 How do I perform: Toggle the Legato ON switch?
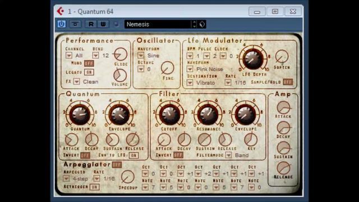(89, 72)
